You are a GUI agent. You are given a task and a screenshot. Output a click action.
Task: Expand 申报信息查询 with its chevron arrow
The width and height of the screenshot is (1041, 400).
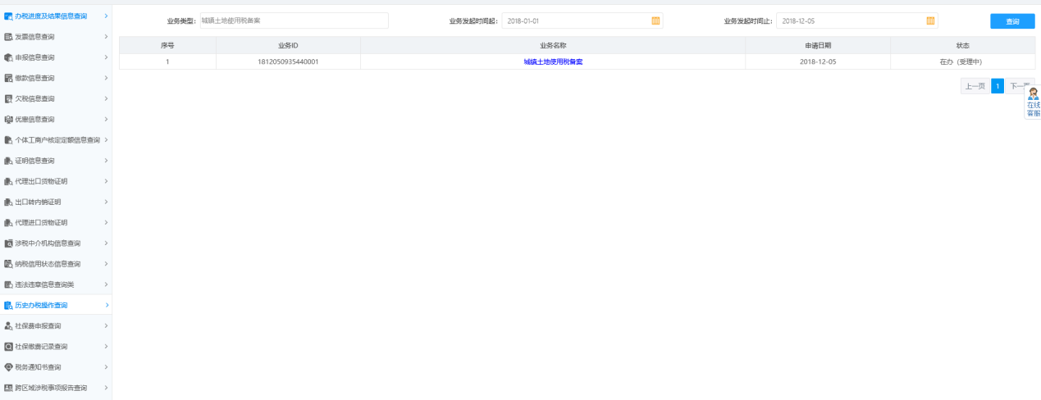107,57
